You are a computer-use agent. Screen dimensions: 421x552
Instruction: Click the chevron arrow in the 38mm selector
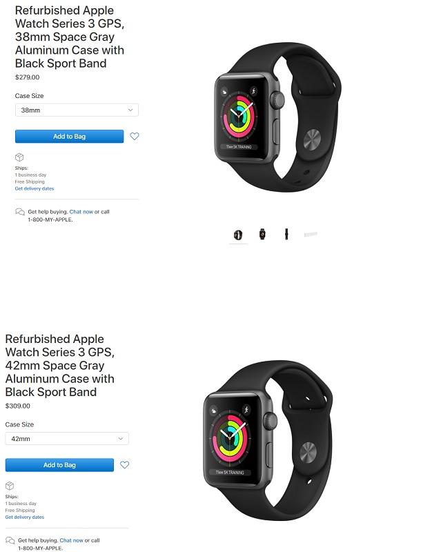[x=130, y=110]
